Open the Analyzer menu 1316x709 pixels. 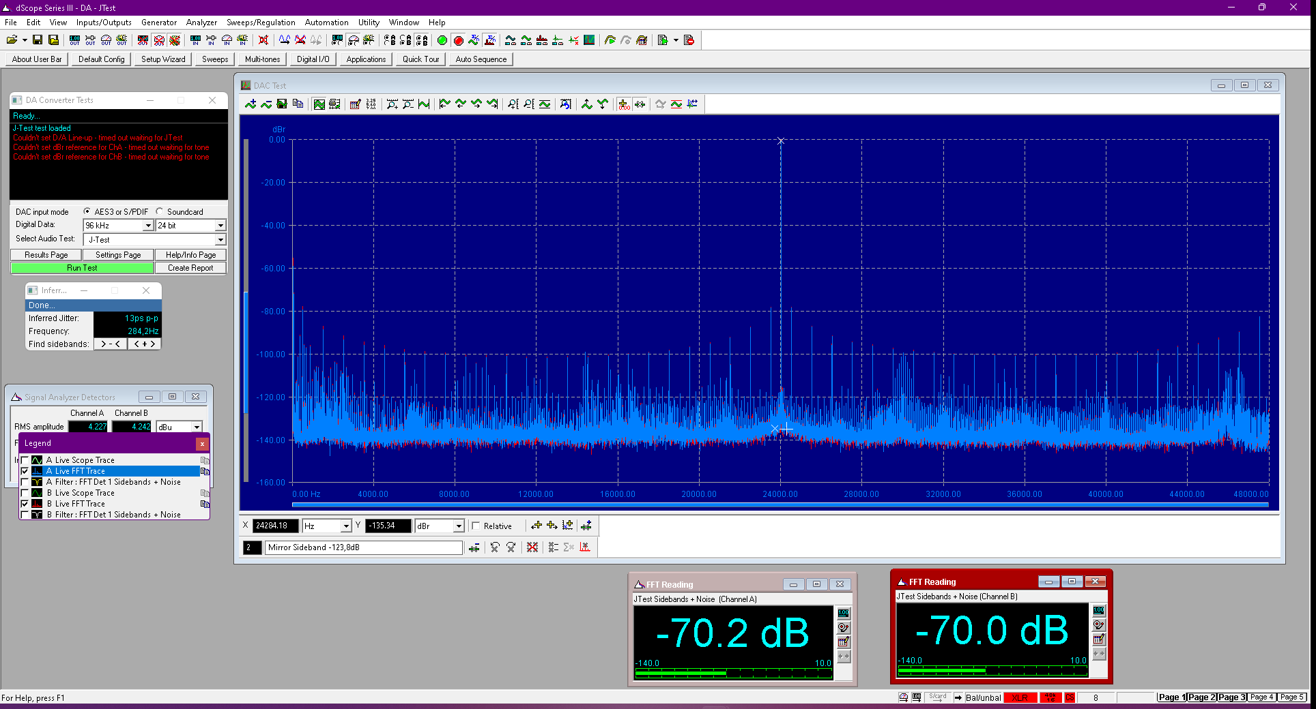pyautogui.click(x=201, y=22)
